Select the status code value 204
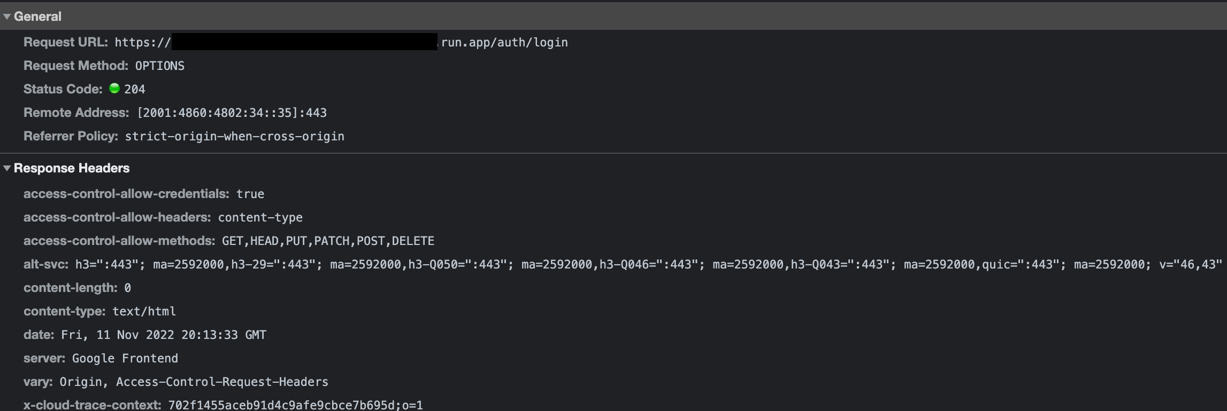The width and height of the screenshot is (1227, 411). coord(135,89)
